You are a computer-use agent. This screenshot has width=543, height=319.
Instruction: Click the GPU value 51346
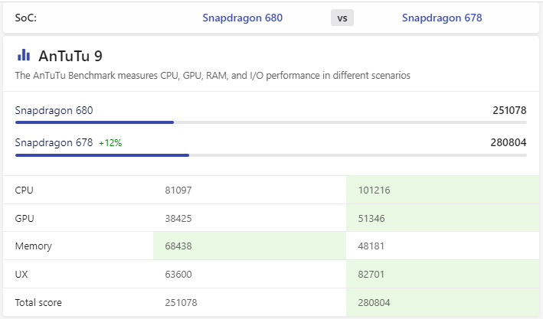(x=371, y=219)
